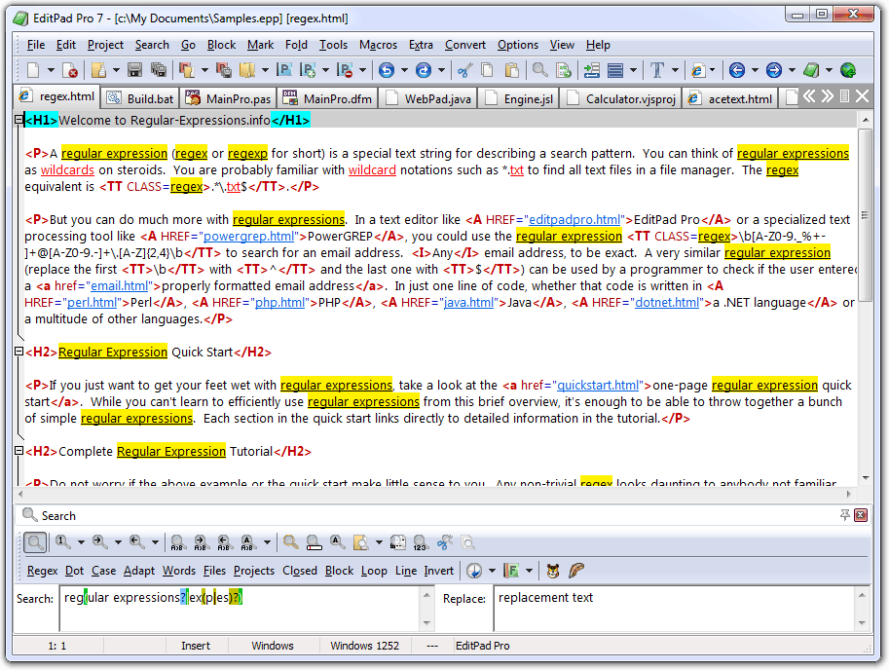This screenshot has height=670, width=889.
Task: Click the blue Forward navigation arrow
Action: (774, 70)
